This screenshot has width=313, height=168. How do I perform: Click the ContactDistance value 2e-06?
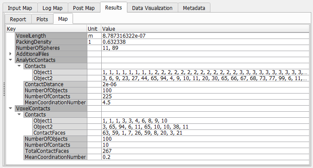click(110, 84)
